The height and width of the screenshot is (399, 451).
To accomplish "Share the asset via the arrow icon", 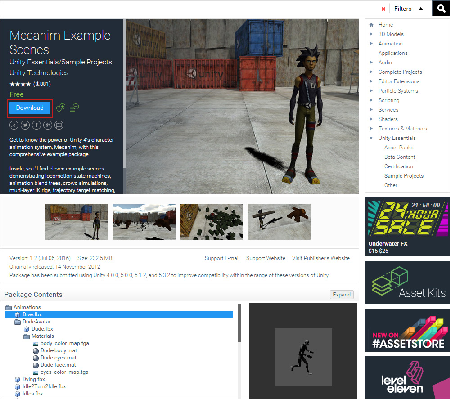I will pos(14,125).
